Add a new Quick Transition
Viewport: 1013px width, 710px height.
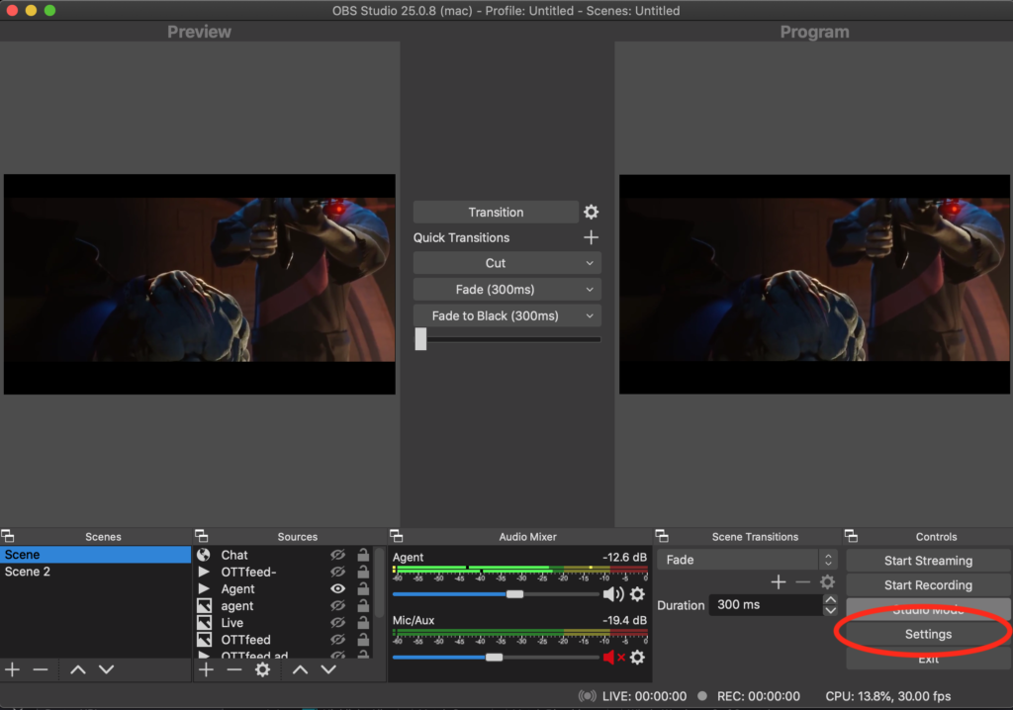point(591,237)
